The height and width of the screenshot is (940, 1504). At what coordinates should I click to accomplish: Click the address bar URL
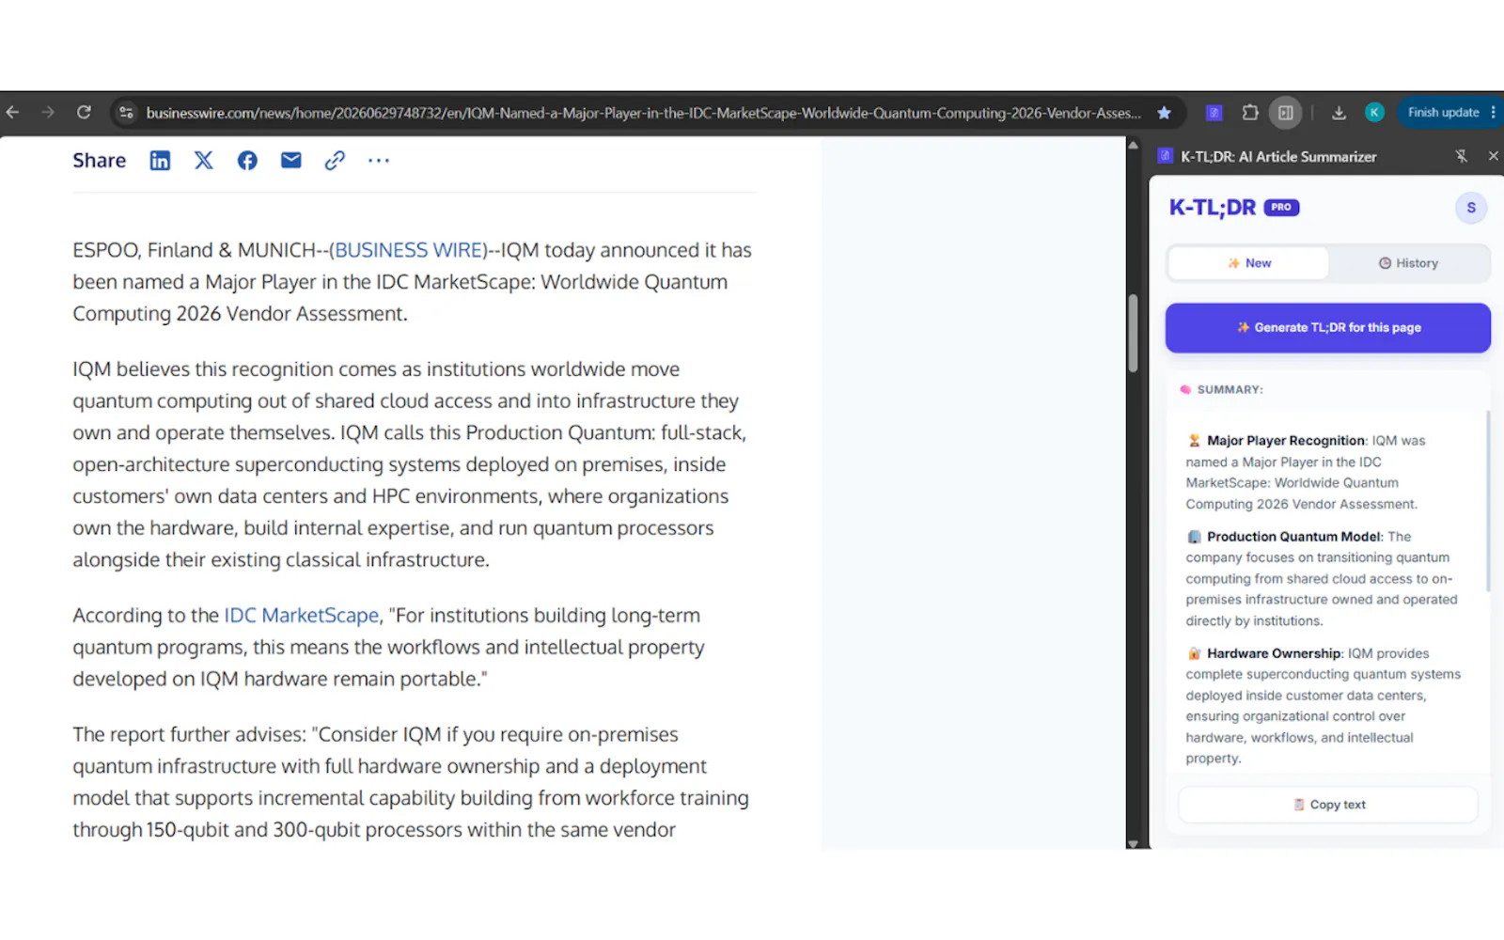(x=643, y=113)
